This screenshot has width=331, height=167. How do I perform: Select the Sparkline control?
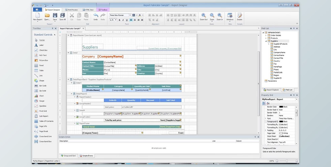40,106
